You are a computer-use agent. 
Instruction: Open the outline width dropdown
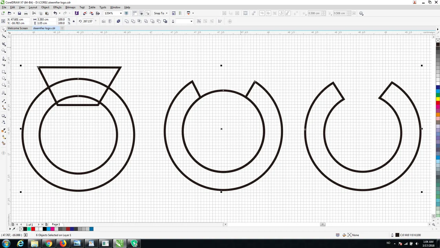point(191,21)
